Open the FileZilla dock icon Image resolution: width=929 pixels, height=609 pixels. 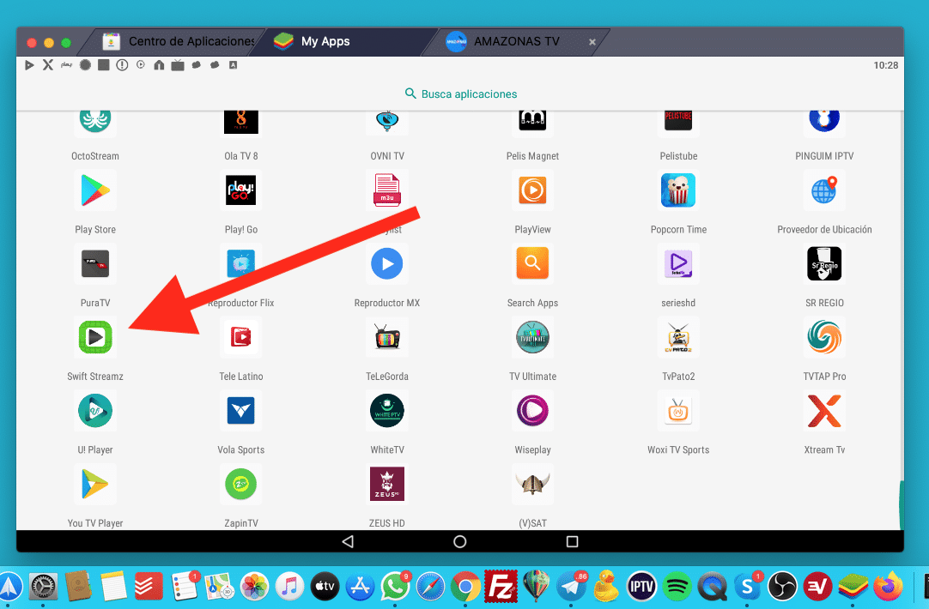(x=501, y=587)
